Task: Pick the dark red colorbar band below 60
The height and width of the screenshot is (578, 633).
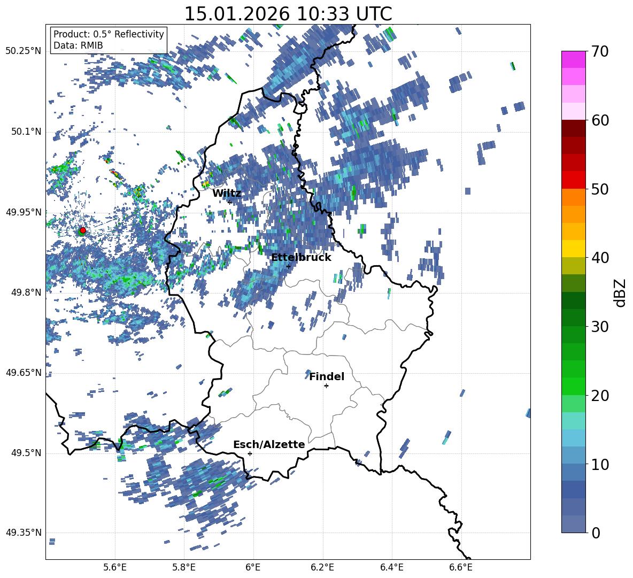Action: click(x=573, y=128)
